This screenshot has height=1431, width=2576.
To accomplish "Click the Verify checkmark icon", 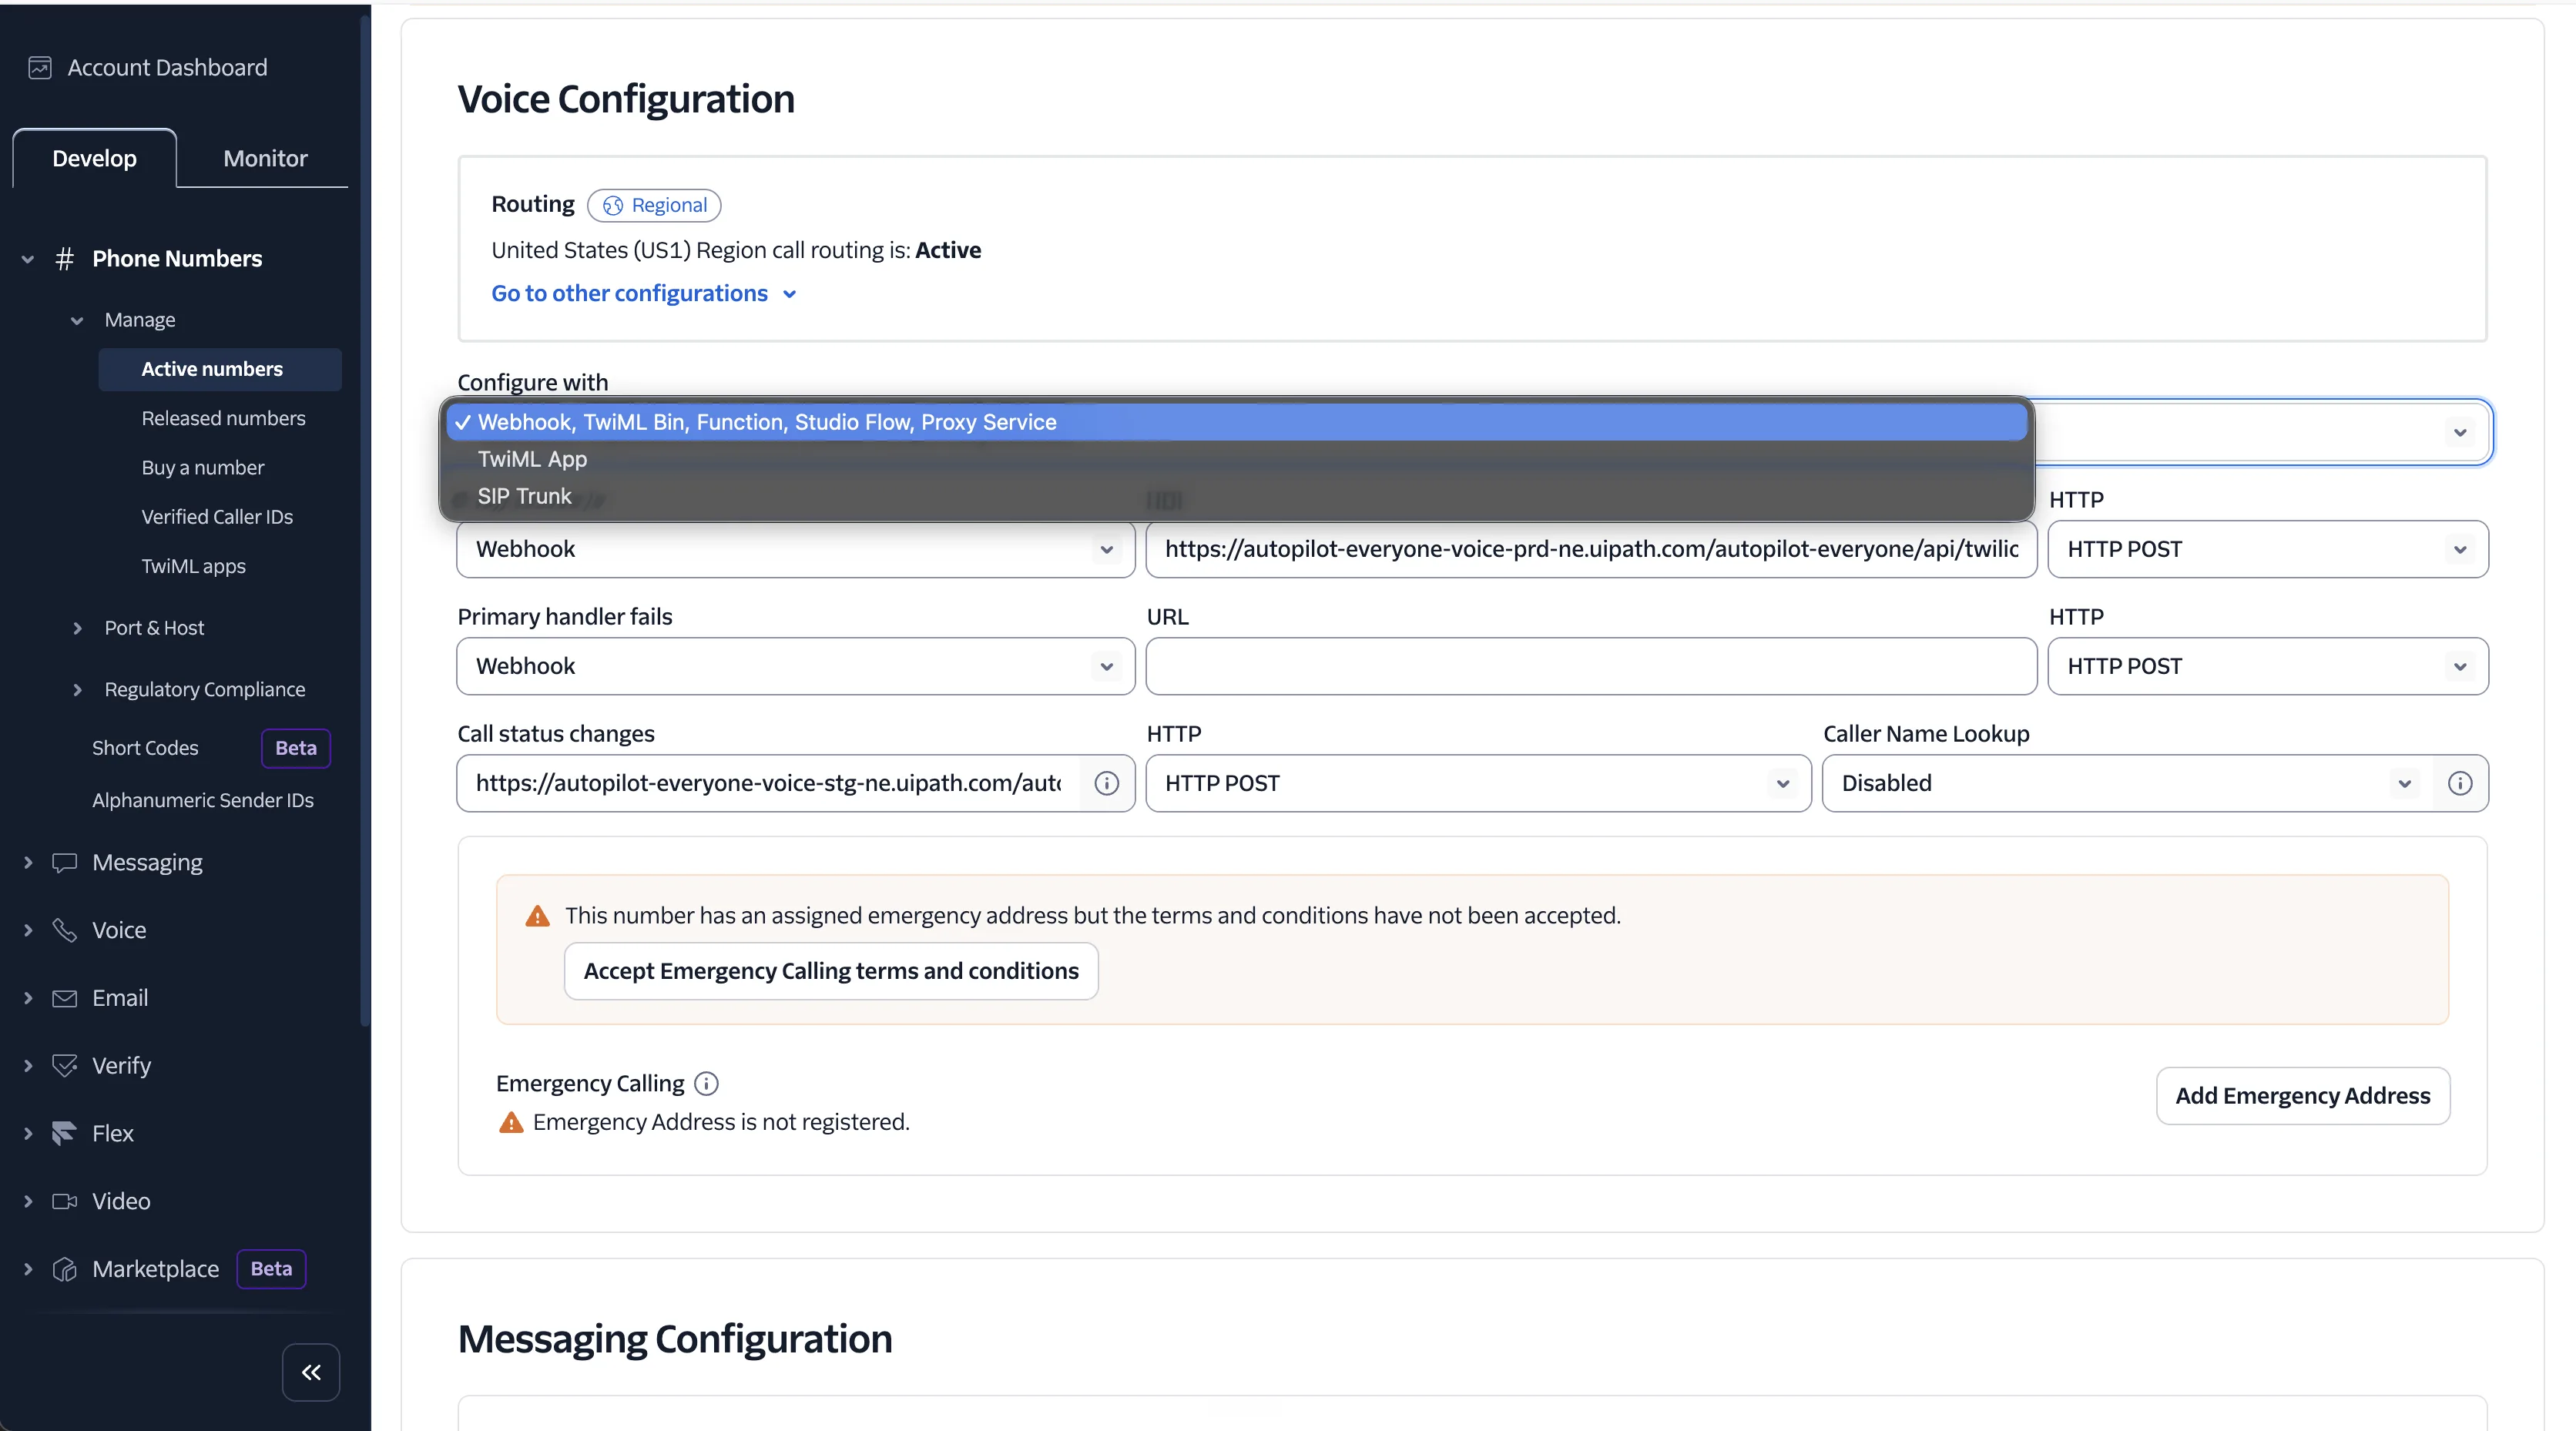I will 65,1066.
